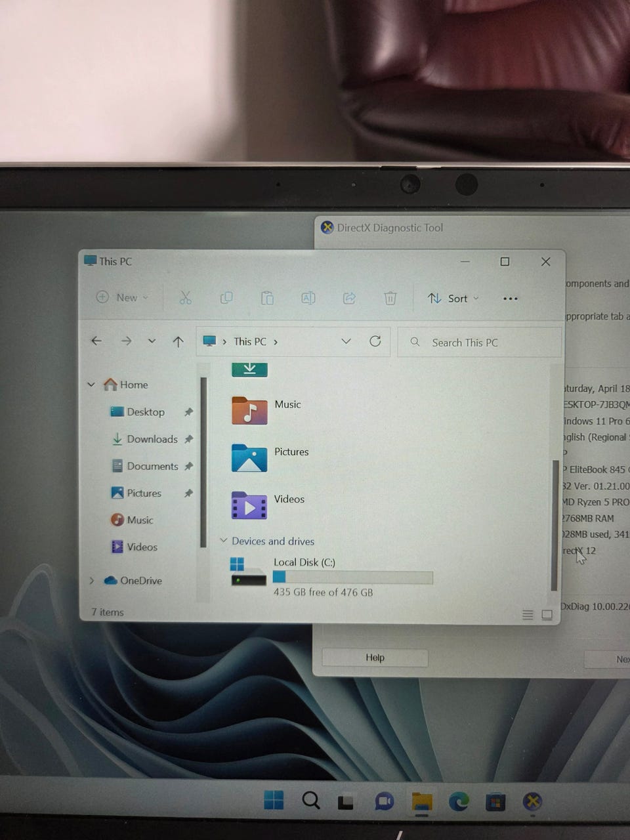Select the Music folder icon
Screen dimensions: 630x840
point(249,411)
